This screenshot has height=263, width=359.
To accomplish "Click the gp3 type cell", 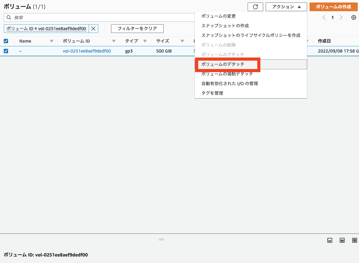I will (x=129, y=51).
